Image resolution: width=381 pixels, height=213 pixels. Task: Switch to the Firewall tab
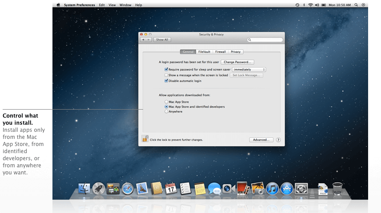coord(221,51)
